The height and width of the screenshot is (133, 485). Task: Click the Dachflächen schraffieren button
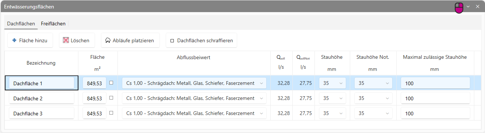(x=201, y=40)
